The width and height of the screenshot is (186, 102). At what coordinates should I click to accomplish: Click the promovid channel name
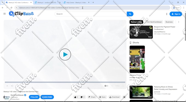pos(157,92)
